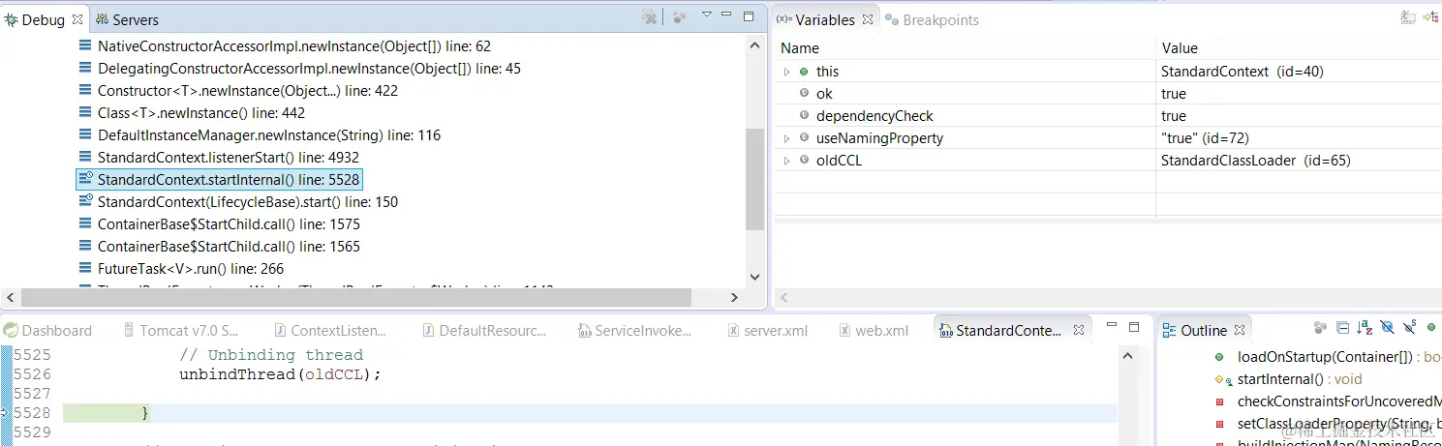Open the ContextListen... editor tab
This screenshot has width=1442, height=446.
pyautogui.click(x=329, y=331)
